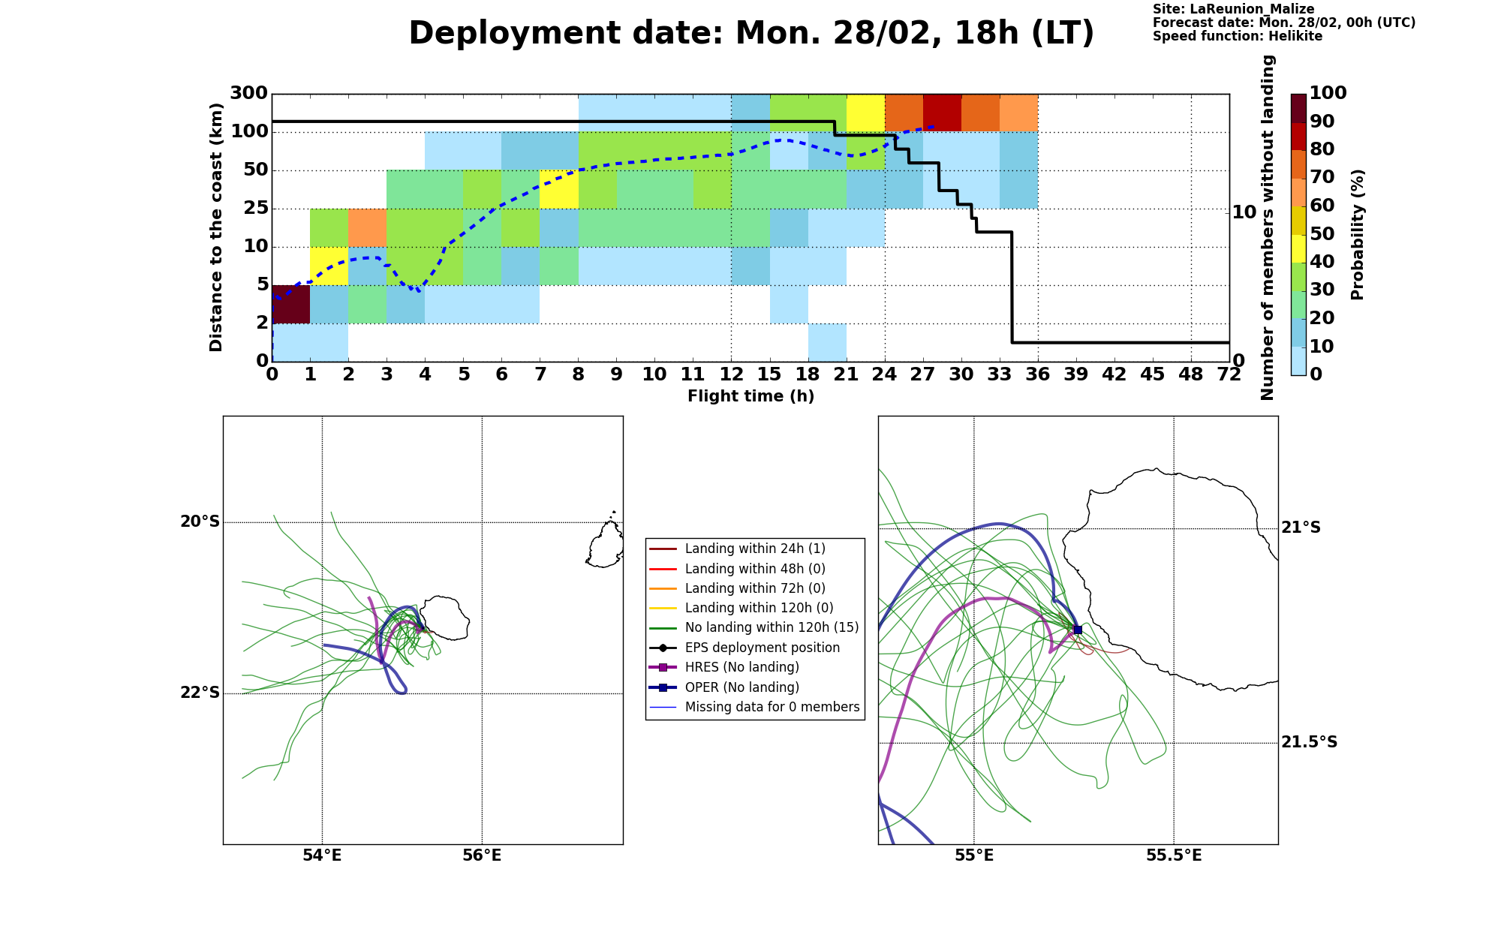The image size is (1501, 938).
Task: Click the "300" distance tick label
Action: (x=248, y=93)
